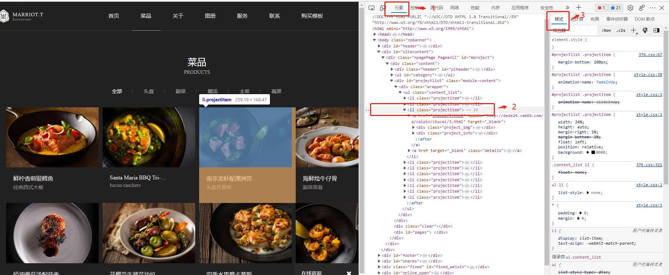
Task: Open the 鲜柠香煎银鳕鱼 dish thumbnail
Action: pyautogui.click(x=52, y=137)
